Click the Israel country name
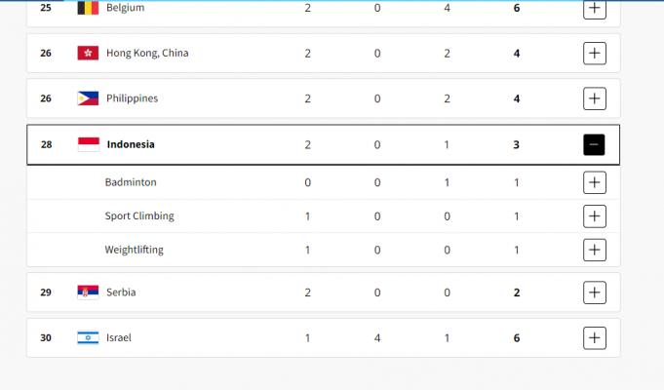664x390 pixels. pyautogui.click(x=118, y=337)
